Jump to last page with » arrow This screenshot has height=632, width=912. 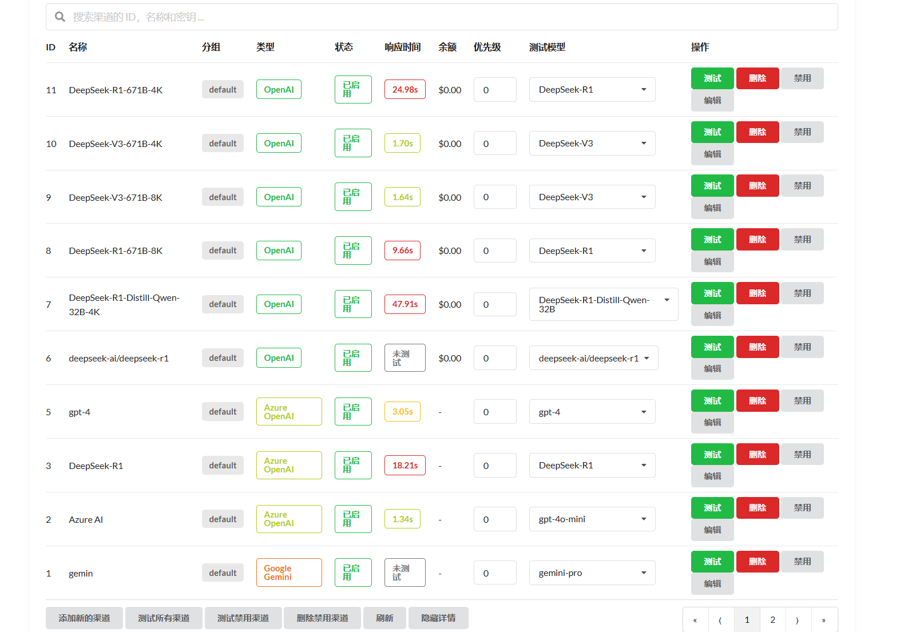point(824,620)
